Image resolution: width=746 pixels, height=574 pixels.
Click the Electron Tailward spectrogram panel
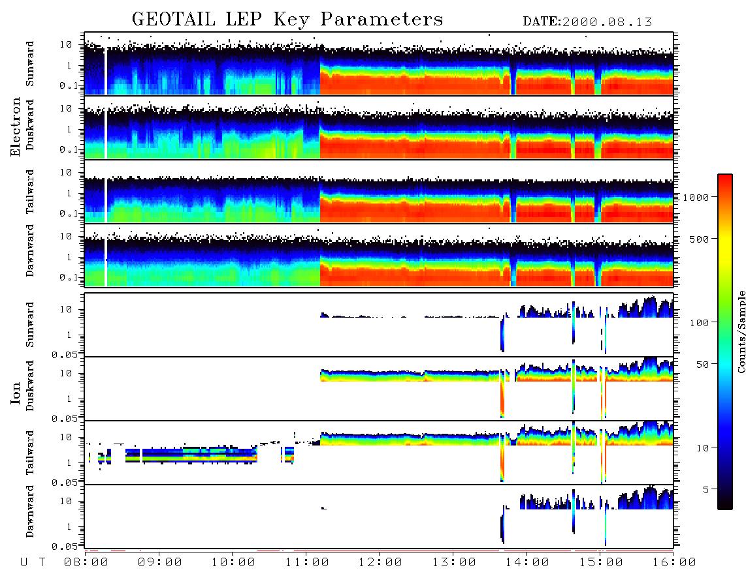coord(379,192)
